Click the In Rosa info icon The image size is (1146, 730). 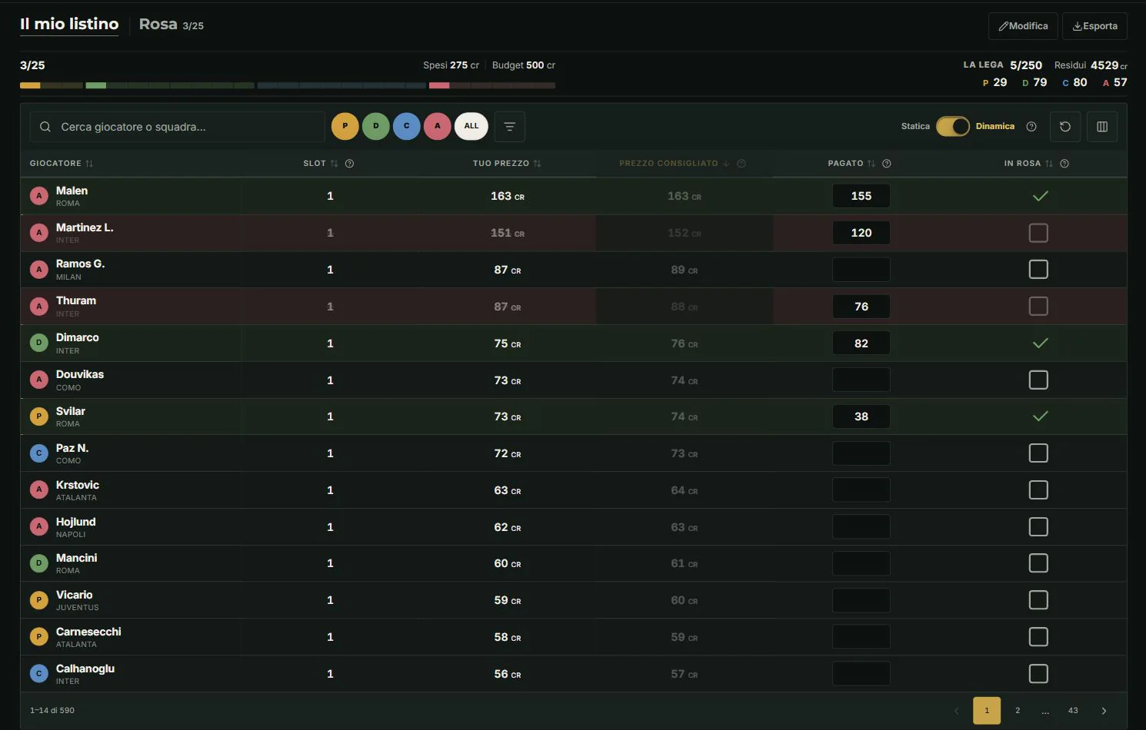[1064, 164]
